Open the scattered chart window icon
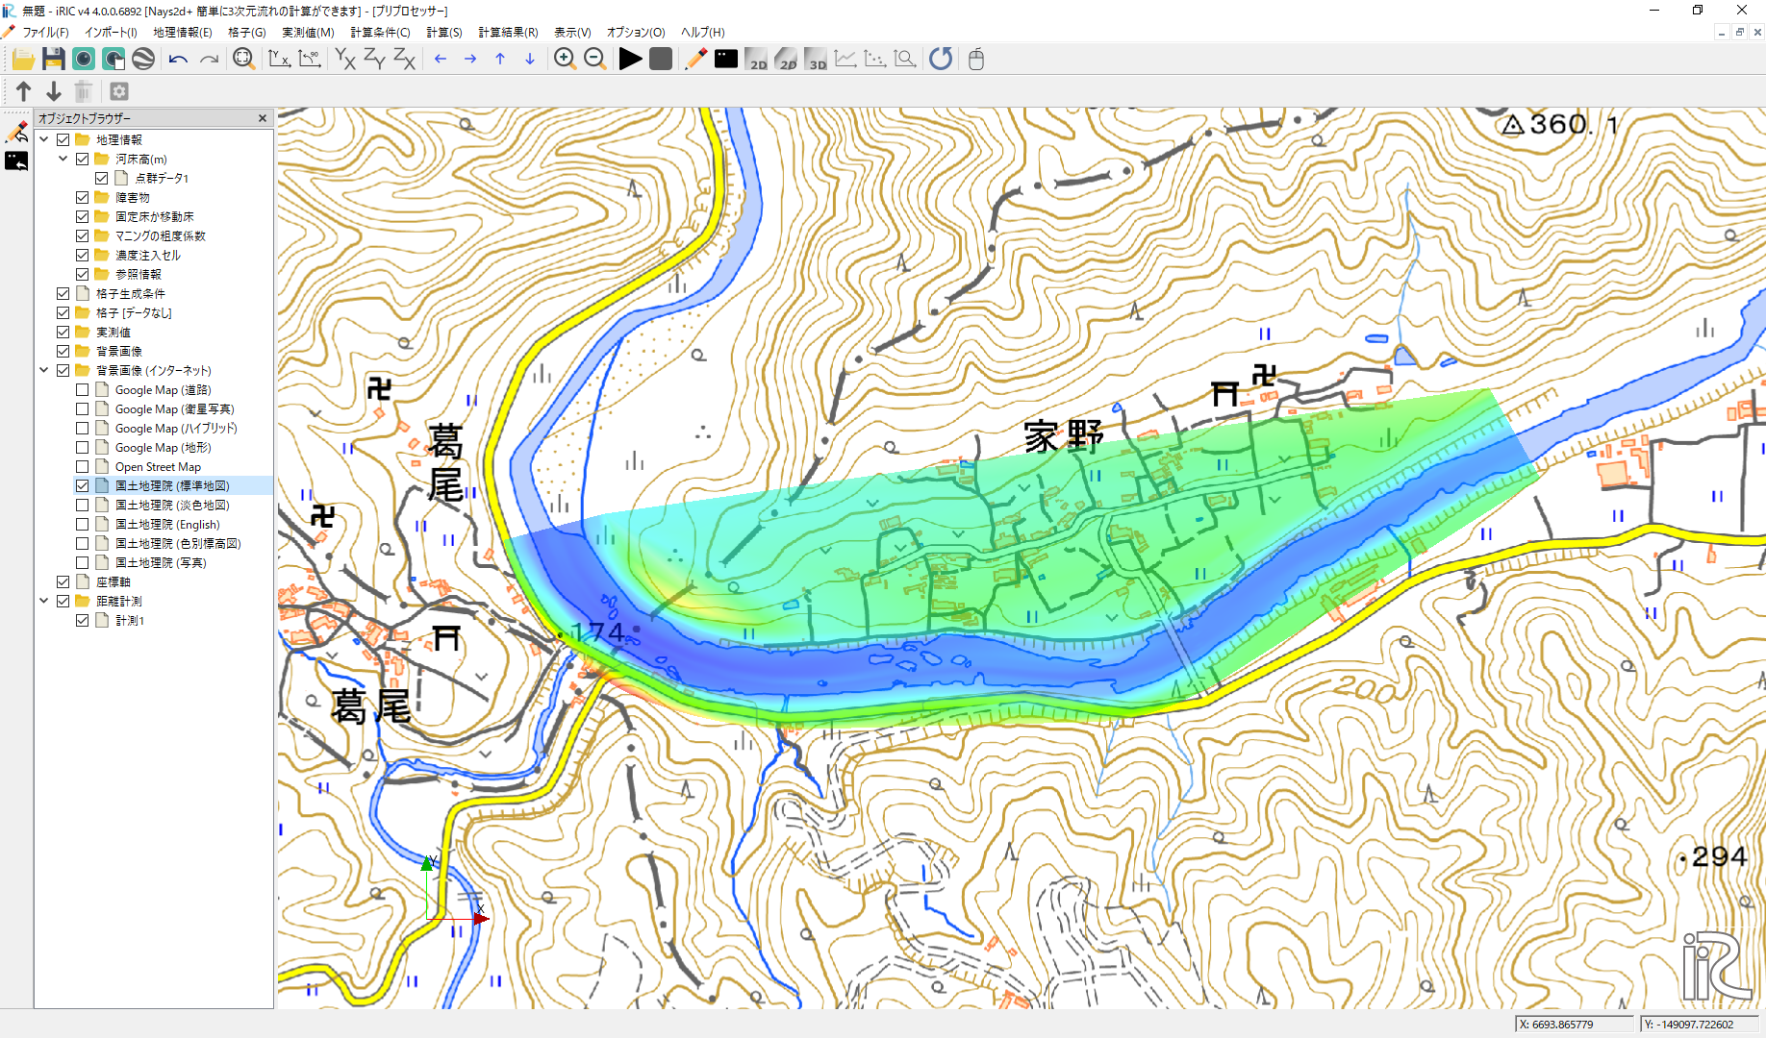1766x1038 pixels. click(875, 60)
